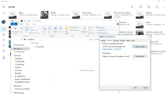Click the More ellipsis icon in OneDrive app
This screenshot has width=167, height=94.
pyautogui.click(x=164, y=7)
